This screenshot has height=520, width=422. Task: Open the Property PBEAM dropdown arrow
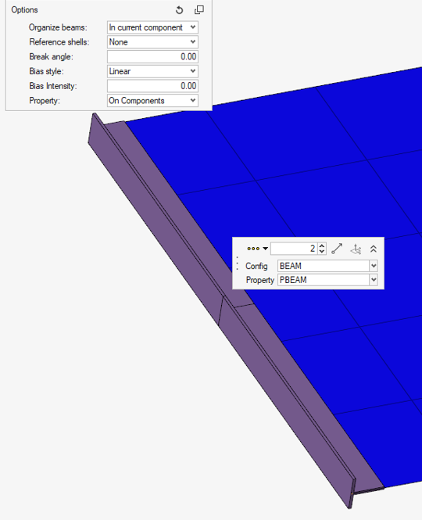tap(374, 280)
